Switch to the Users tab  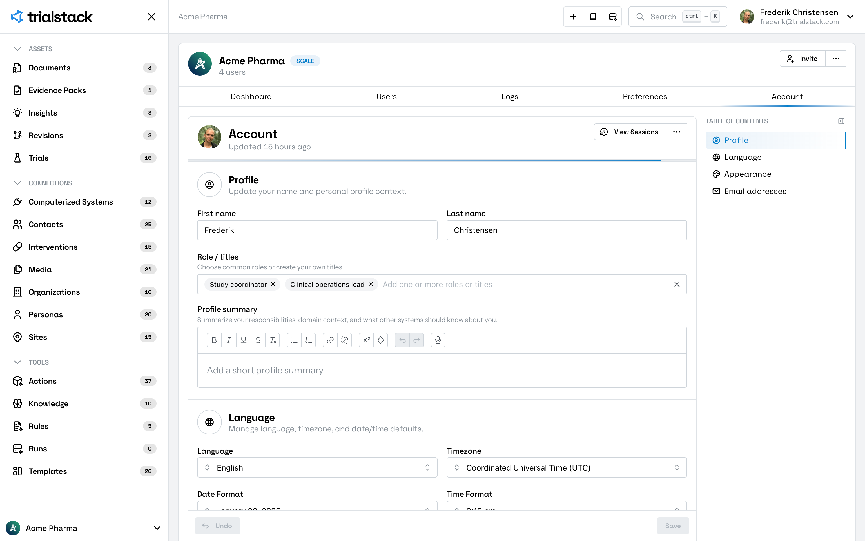click(386, 97)
